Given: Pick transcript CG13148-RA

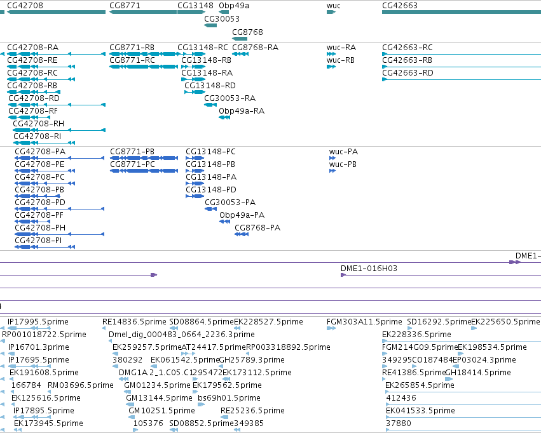Looking at the screenshot, I should (x=207, y=72).
